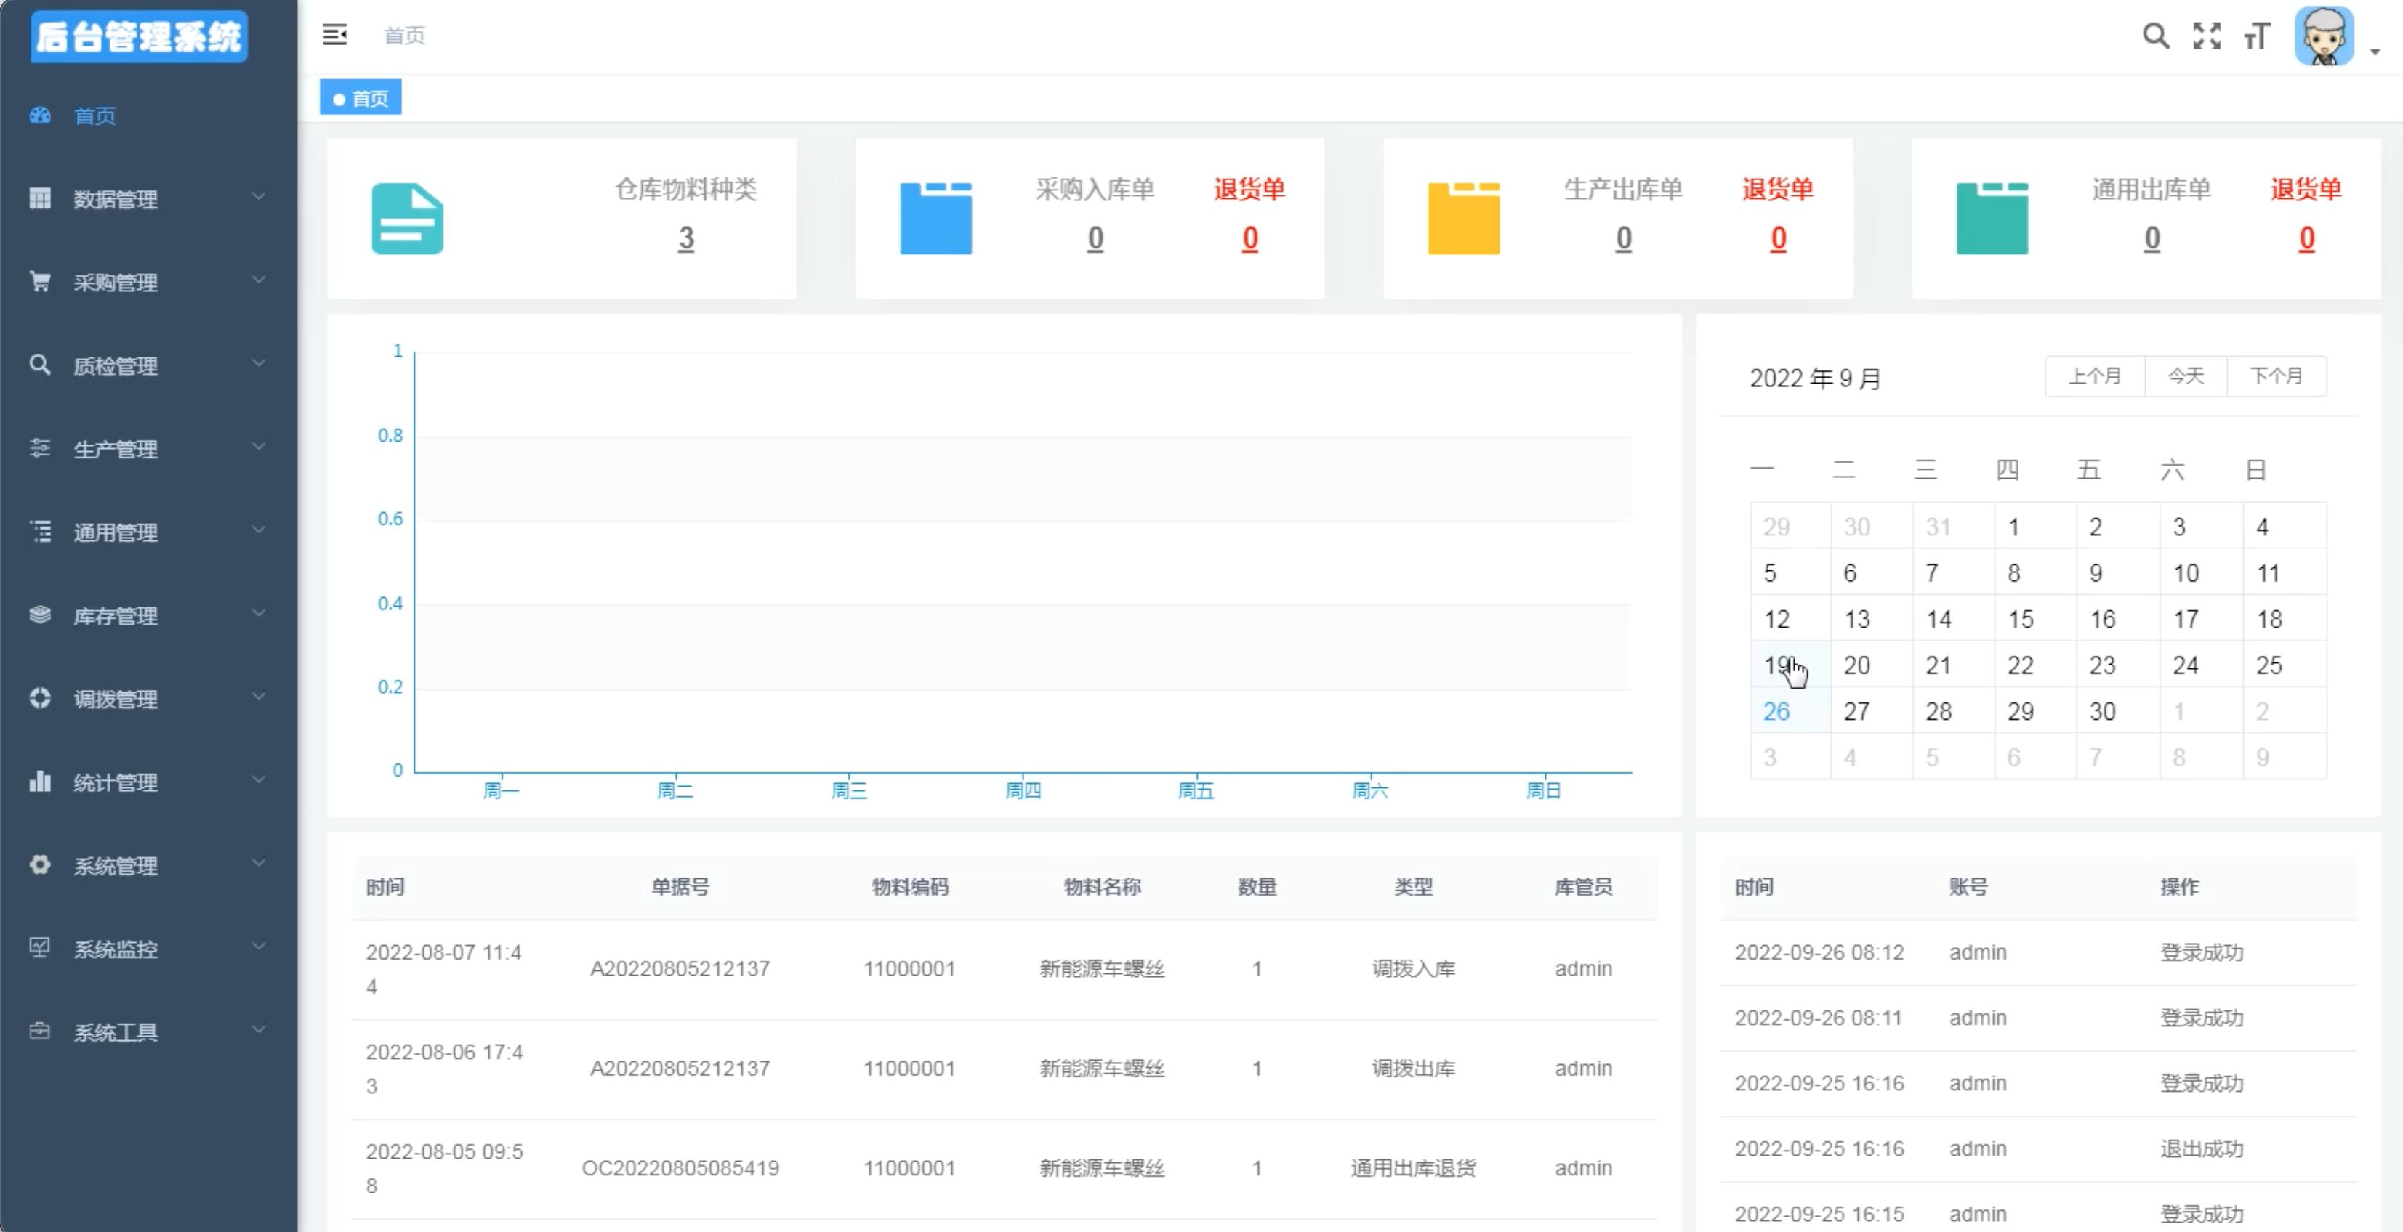
Task: Click the 周四 label on chart axis
Action: (1023, 790)
